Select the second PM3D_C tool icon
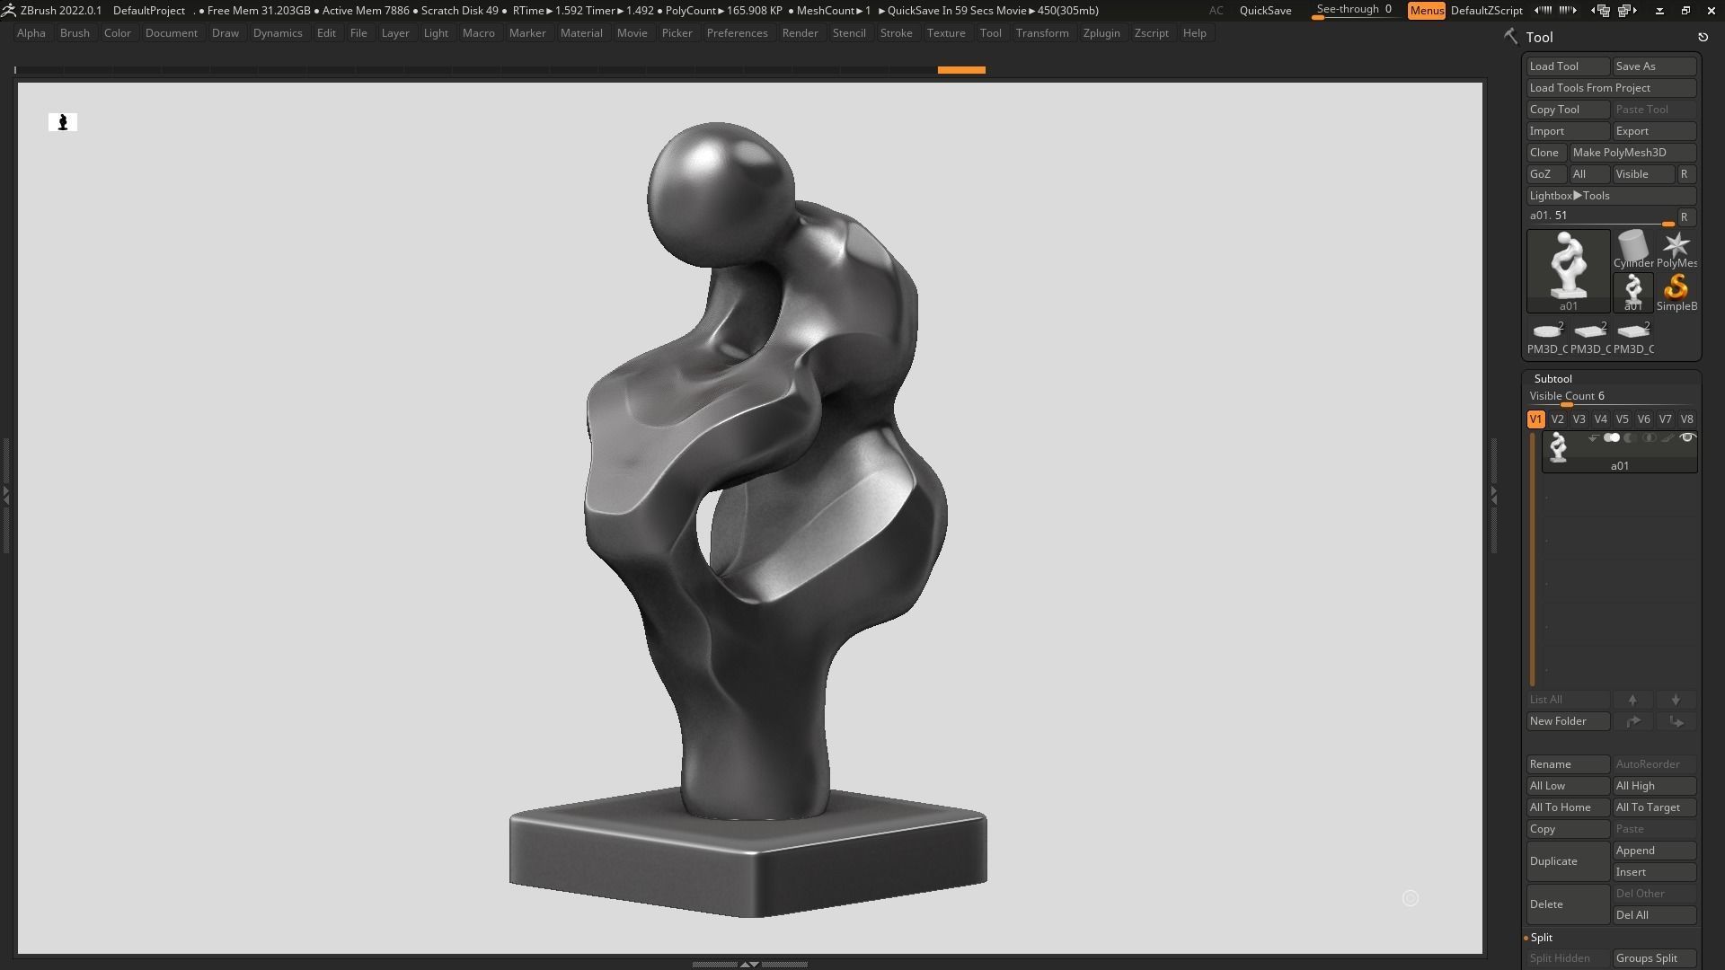This screenshot has width=1725, height=970. 1589,337
